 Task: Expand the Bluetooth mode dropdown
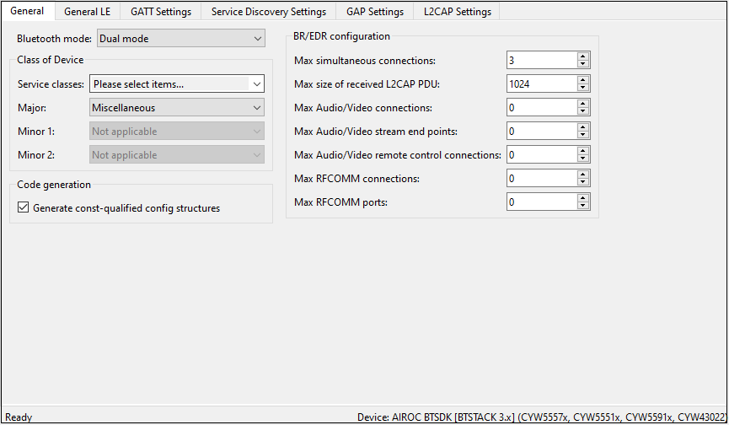(257, 39)
